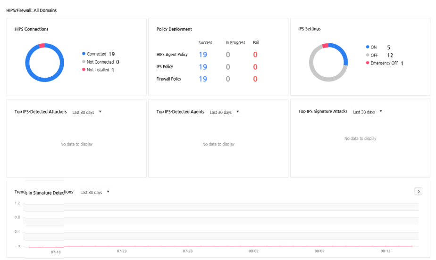
Task: Click the blue ON legend dot
Action: click(368, 47)
